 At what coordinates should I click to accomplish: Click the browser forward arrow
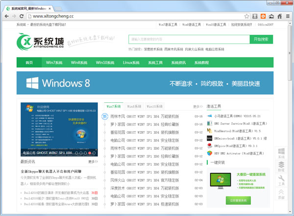pyautogui.click(x=14, y=16)
